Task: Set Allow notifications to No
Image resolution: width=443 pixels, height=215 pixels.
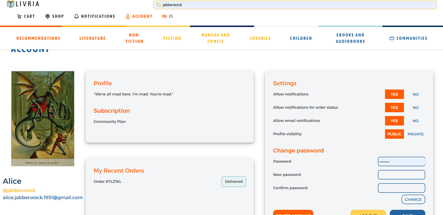Action: pos(415,94)
